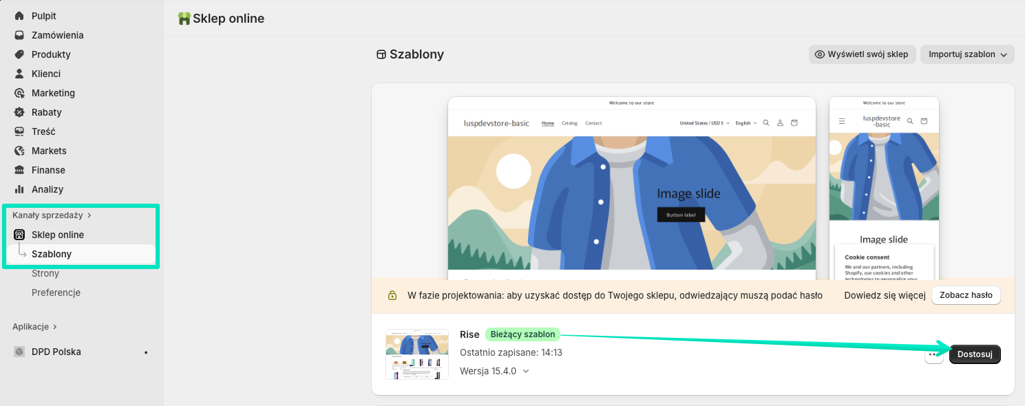Click the DPD Polska app icon
Viewport: 1025px width, 406px height.
click(x=19, y=352)
